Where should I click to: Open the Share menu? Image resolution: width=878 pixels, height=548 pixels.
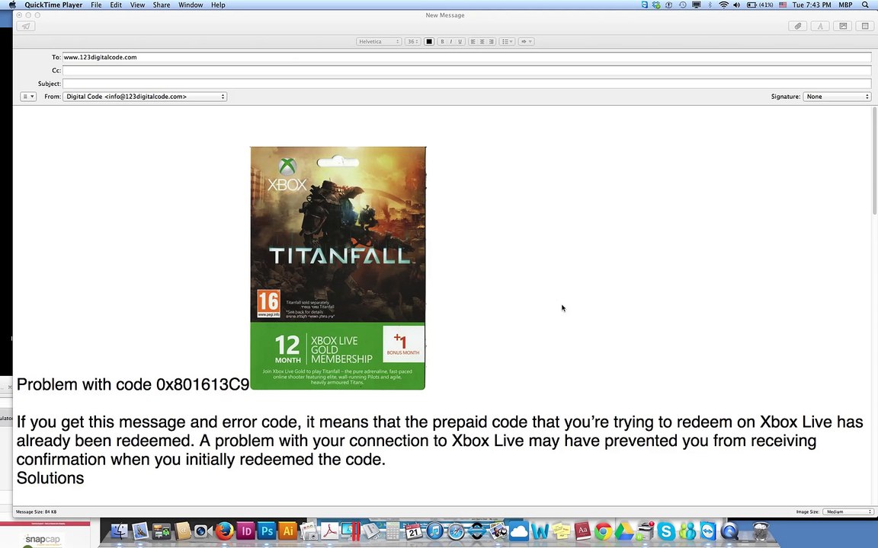click(162, 5)
